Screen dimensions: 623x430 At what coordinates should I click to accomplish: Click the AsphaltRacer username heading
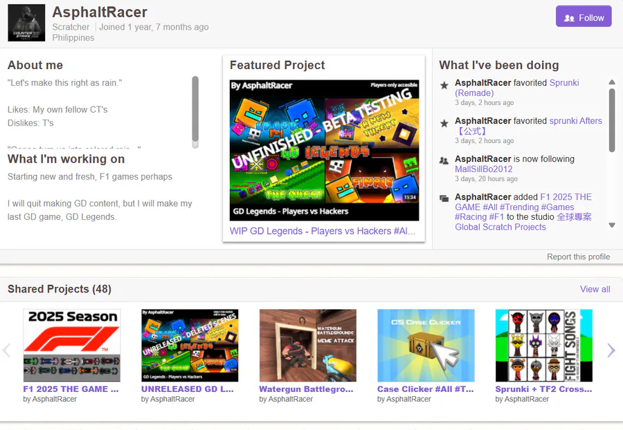100,12
